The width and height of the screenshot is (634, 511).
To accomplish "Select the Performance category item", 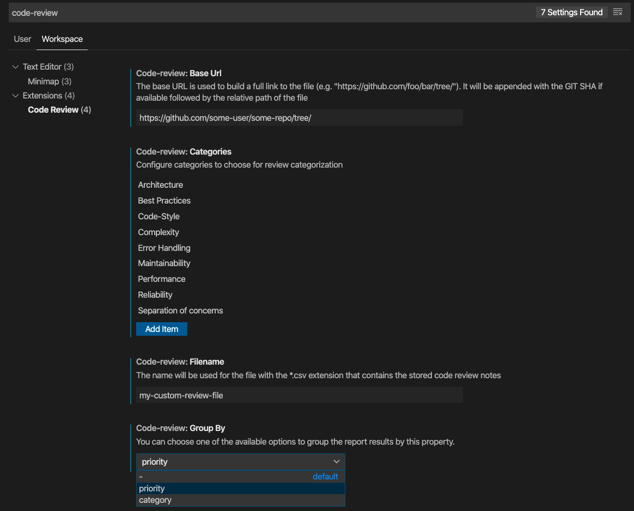I will tap(161, 279).
